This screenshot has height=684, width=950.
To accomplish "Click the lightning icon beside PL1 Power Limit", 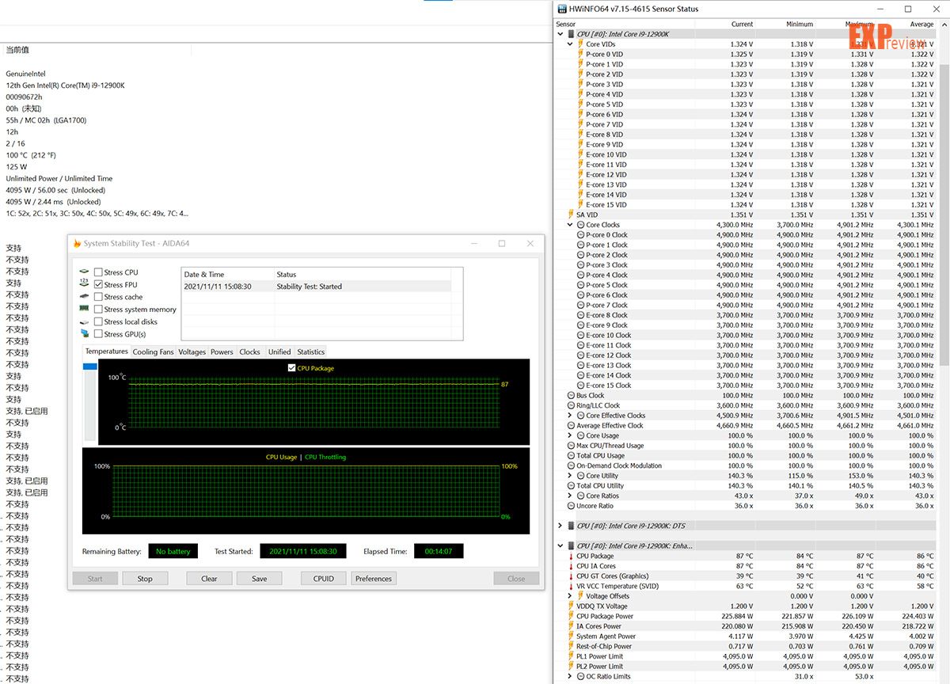I will point(571,656).
